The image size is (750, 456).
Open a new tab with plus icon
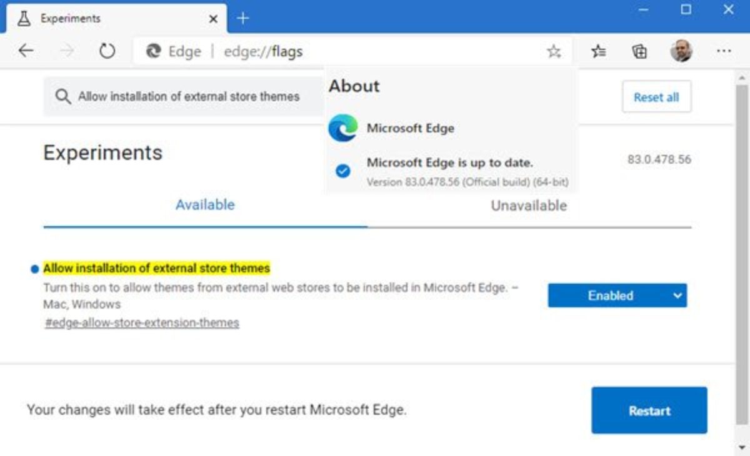(x=243, y=19)
